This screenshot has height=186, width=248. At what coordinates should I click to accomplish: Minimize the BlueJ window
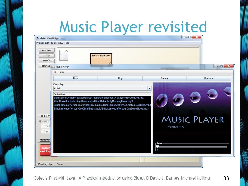pos(184,37)
